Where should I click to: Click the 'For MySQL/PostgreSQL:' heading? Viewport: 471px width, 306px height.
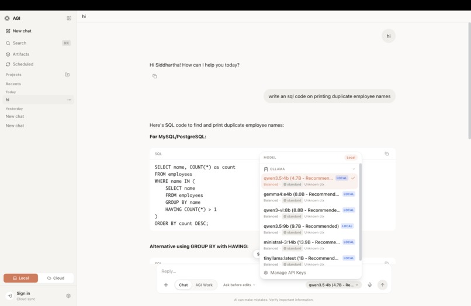coord(178,137)
